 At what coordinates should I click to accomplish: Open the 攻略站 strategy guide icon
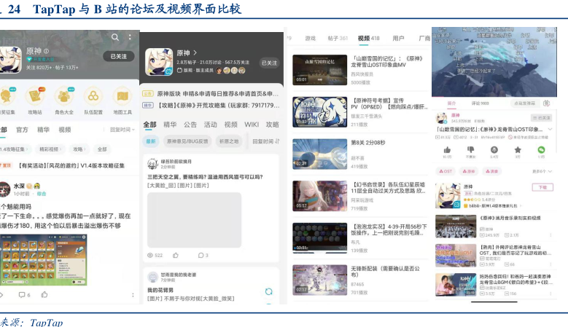coord(35,97)
